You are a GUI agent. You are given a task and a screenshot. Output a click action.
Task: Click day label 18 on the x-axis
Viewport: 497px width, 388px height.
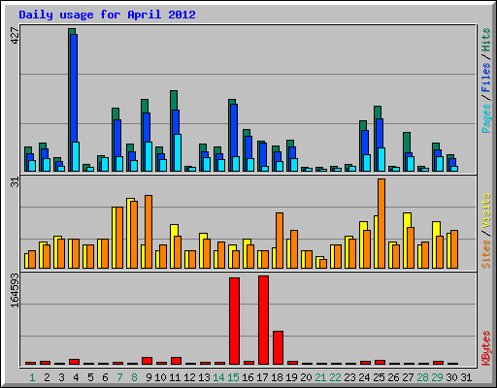[x=277, y=377]
